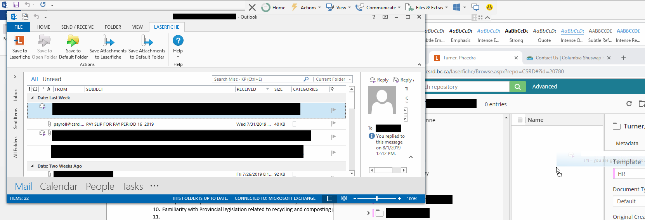The width and height of the screenshot is (645, 220).
Task: Open the SEND / RECEIVE tab
Action: 77,27
